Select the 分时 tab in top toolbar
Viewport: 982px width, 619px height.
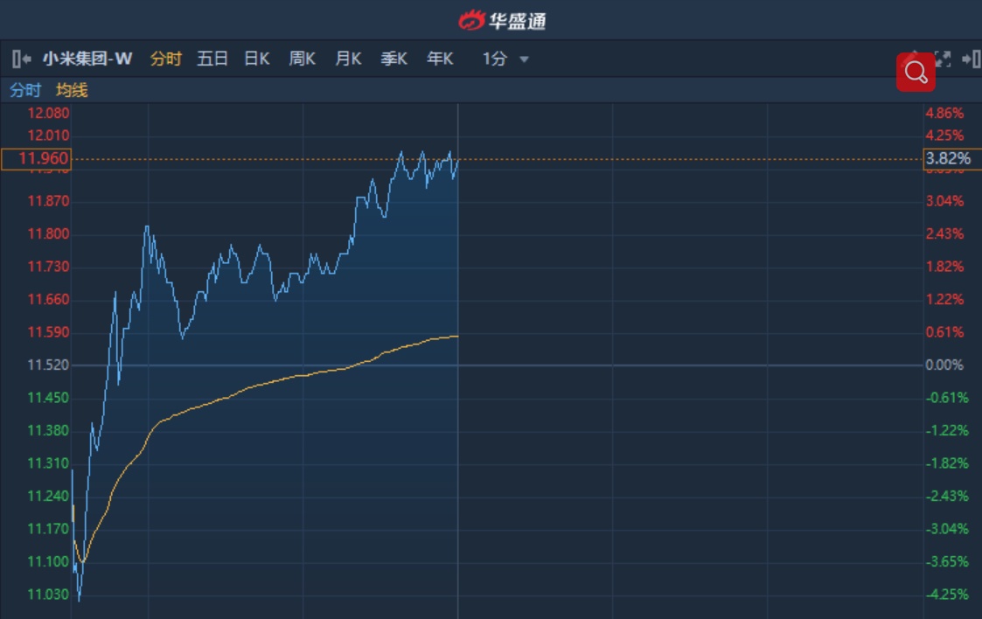tap(165, 59)
